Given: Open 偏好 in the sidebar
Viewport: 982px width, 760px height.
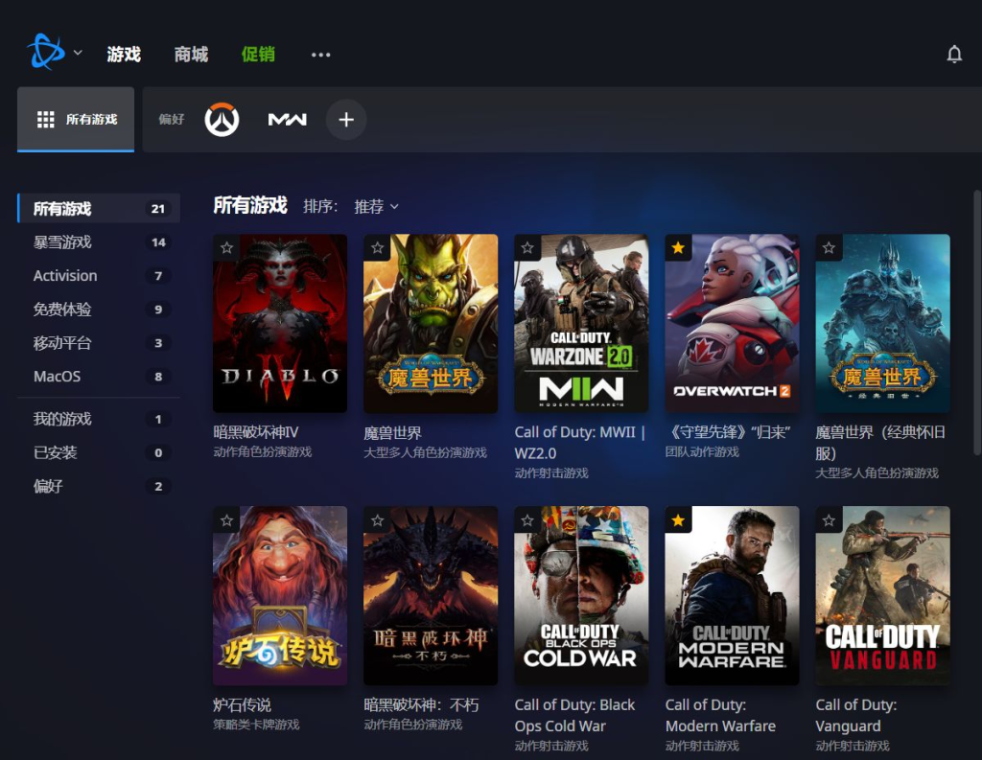Looking at the screenshot, I should [x=99, y=487].
